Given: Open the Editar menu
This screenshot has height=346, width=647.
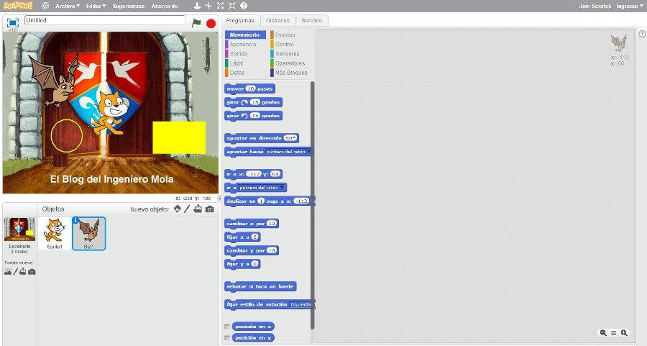Looking at the screenshot, I should [x=96, y=6].
